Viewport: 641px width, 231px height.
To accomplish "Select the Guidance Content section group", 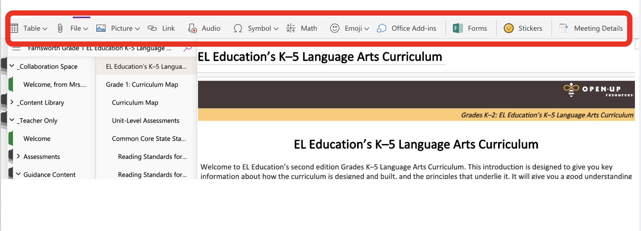I will click(x=50, y=175).
